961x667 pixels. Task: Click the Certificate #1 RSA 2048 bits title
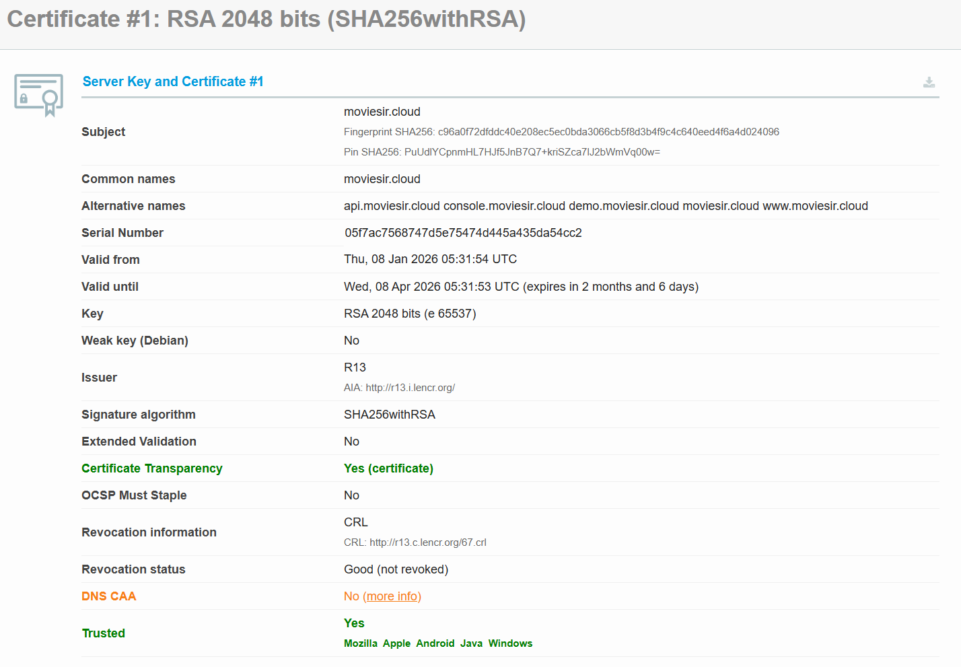pos(266,19)
